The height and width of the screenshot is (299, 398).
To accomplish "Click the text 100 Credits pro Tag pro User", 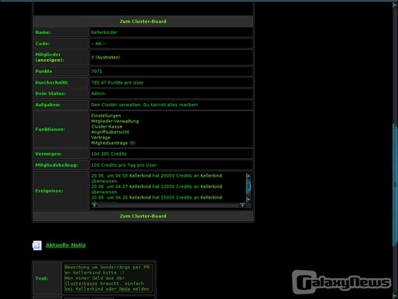I will pyautogui.click(x=124, y=165).
